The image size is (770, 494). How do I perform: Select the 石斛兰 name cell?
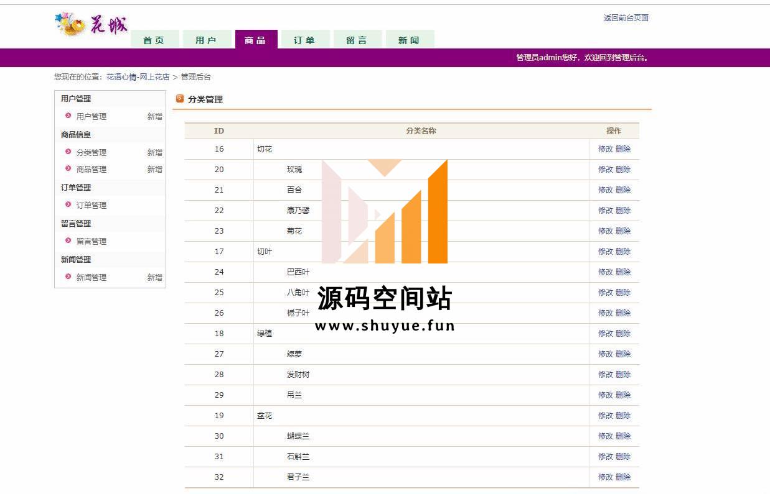click(x=421, y=457)
